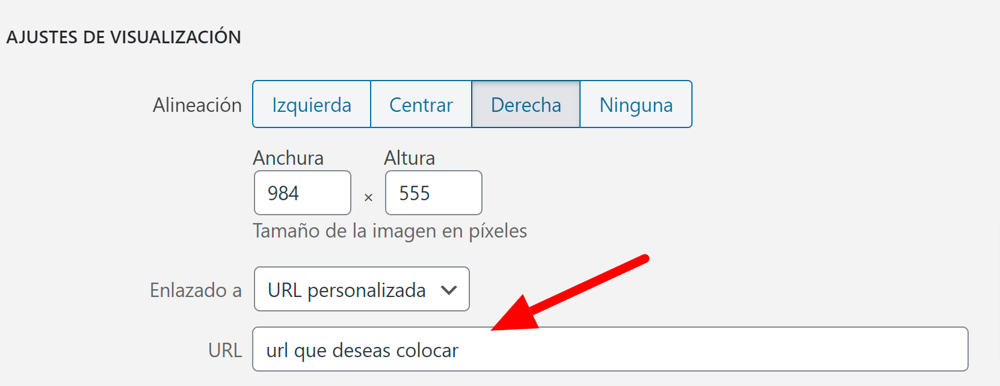This screenshot has width=1000, height=386.
Task: Click the Anchura label above width
Action: point(288,158)
